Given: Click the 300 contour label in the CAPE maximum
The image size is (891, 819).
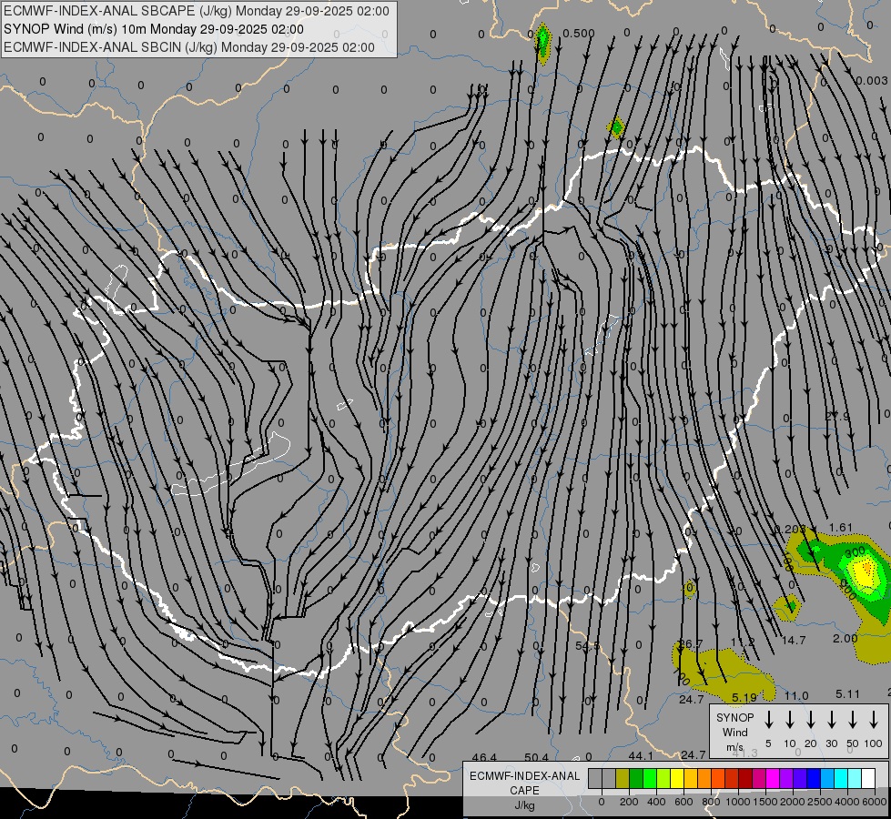Looking at the screenshot, I should click(855, 551).
